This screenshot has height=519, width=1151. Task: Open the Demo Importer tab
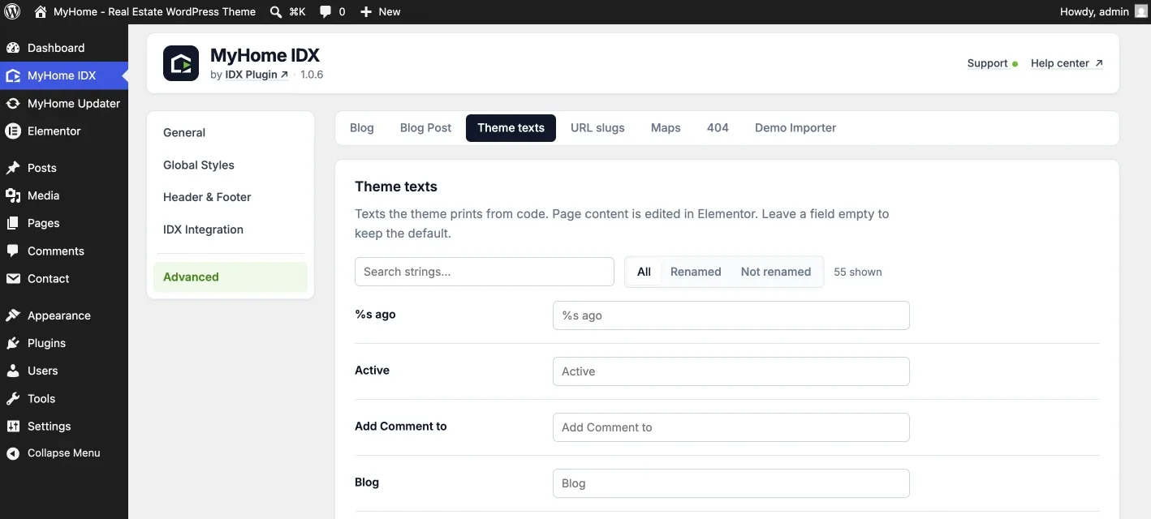(x=795, y=128)
